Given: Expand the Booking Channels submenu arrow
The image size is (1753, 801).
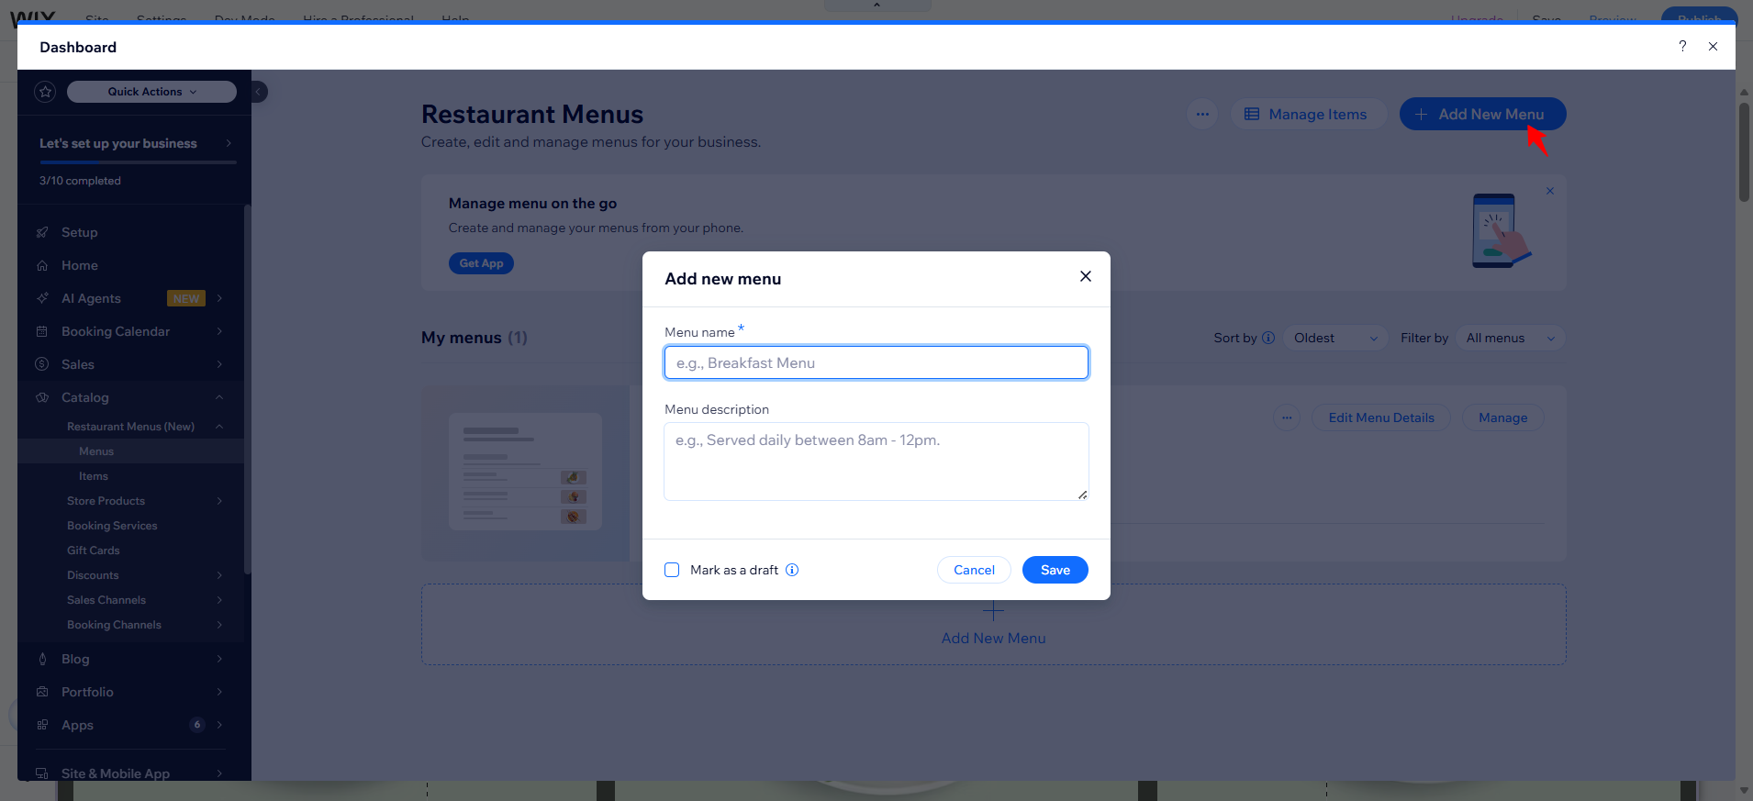Looking at the screenshot, I should [x=219, y=625].
